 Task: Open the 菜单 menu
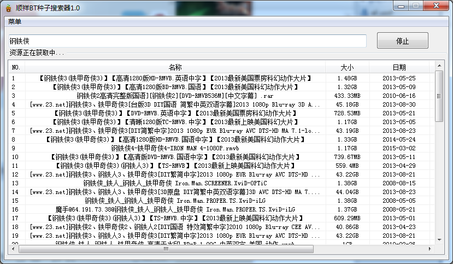(14, 22)
